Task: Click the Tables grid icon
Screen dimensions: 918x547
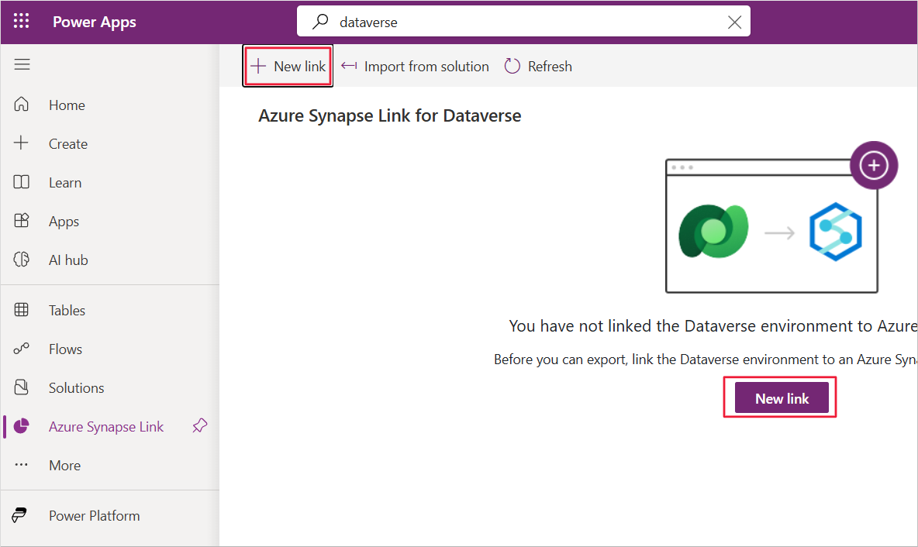Action: click(x=22, y=309)
